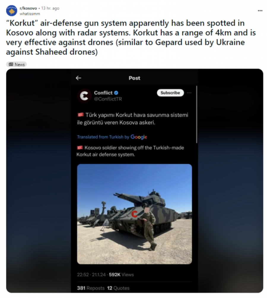
Task: Click the r/kosovo subreddit avatar icon
Action: pos(12,11)
